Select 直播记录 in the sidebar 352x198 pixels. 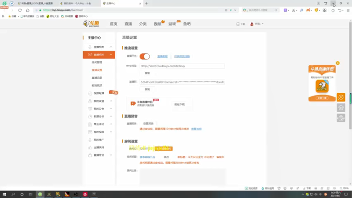[x=97, y=78]
